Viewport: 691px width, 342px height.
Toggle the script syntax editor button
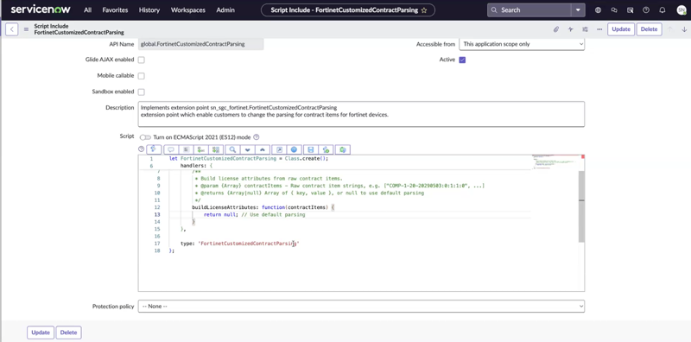click(154, 150)
